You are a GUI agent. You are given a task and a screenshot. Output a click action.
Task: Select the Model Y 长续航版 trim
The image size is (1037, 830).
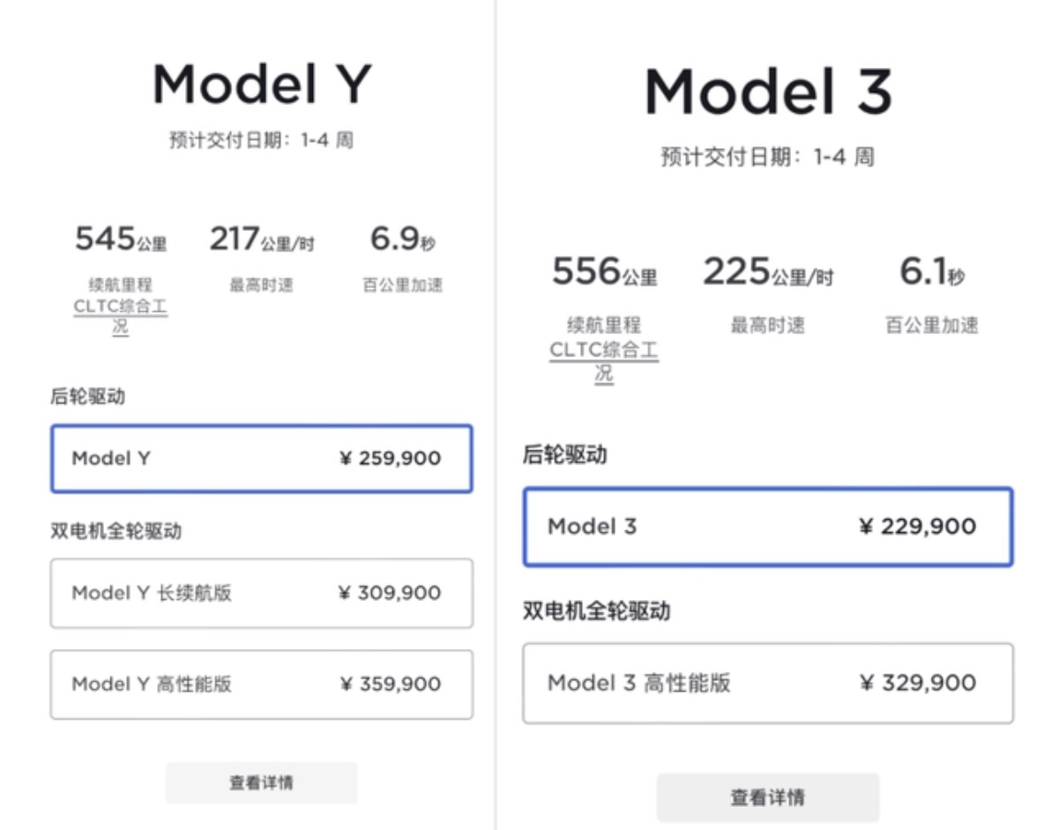pyautogui.click(x=262, y=594)
